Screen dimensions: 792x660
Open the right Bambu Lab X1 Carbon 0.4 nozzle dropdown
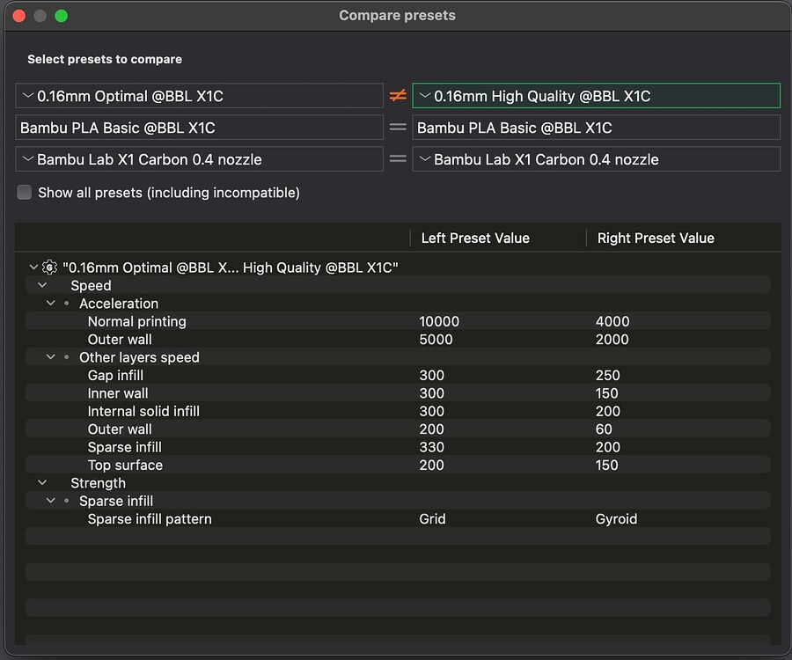pos(597,159)
